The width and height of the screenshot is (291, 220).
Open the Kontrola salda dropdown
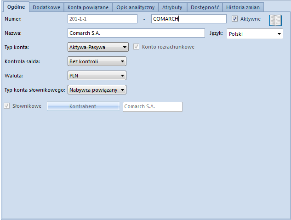click(97, 61)
